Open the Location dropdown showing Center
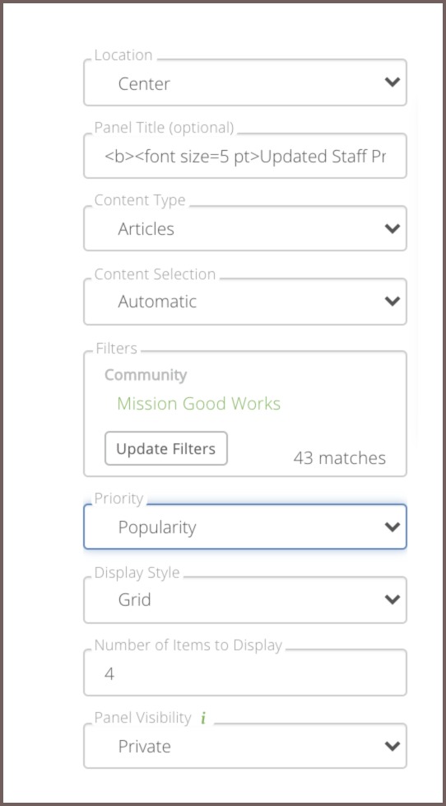The height and width of the screenshot is (806, 446). [245, 82]
